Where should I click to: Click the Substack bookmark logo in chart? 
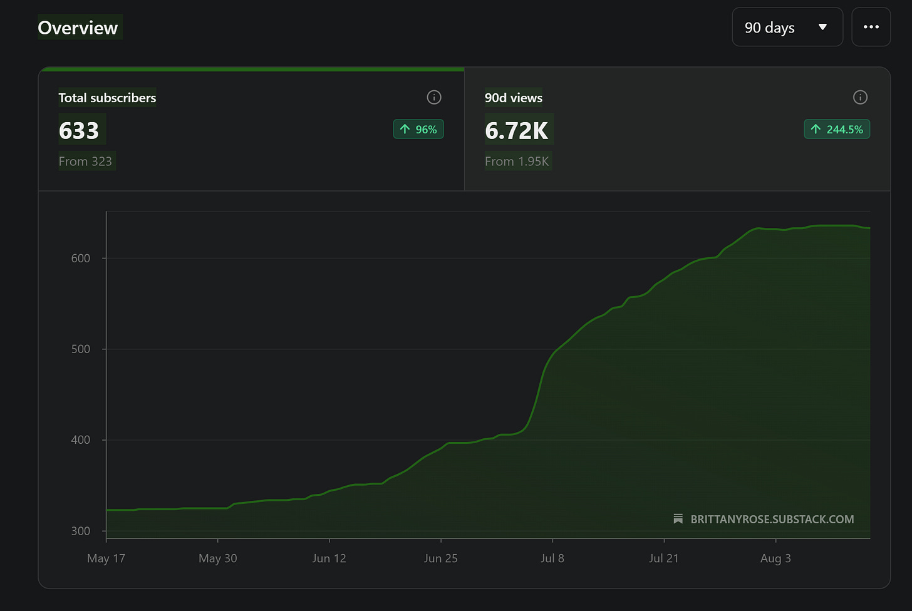(x=678, y=519)
